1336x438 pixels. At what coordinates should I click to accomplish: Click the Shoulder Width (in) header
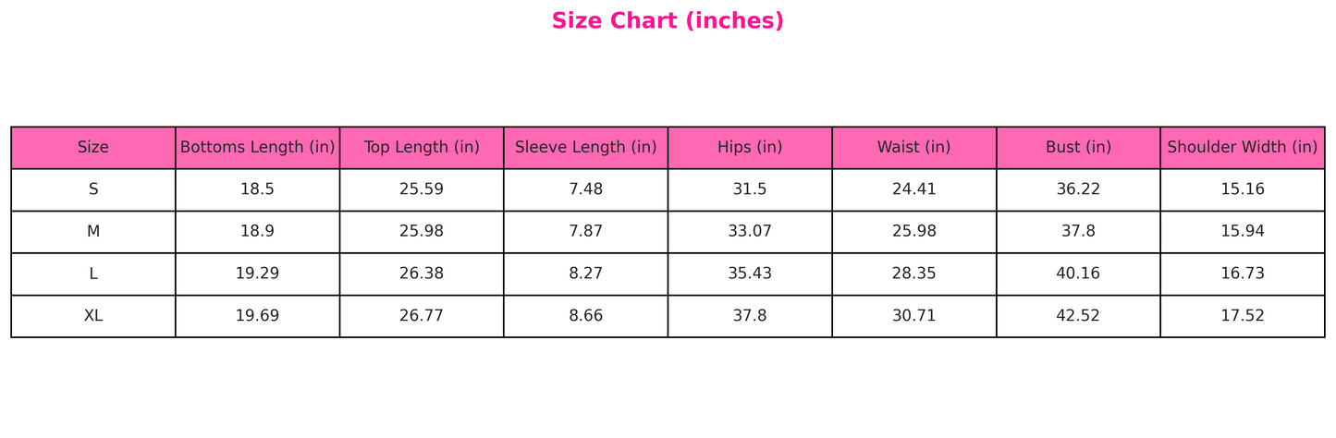pos(1242,148)
